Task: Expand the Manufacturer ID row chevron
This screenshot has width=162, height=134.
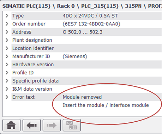Action: [7, 56]
